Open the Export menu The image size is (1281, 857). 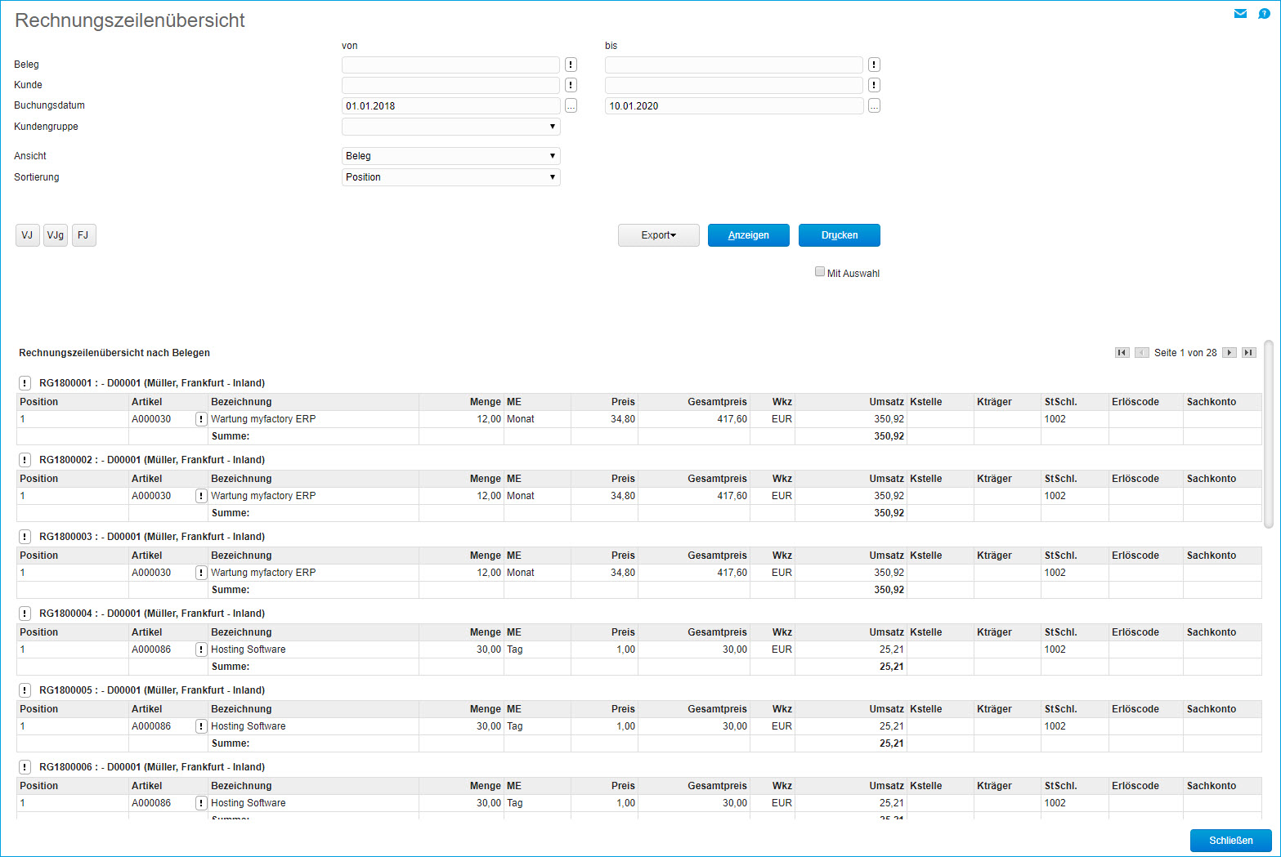[x=658, y=235]
